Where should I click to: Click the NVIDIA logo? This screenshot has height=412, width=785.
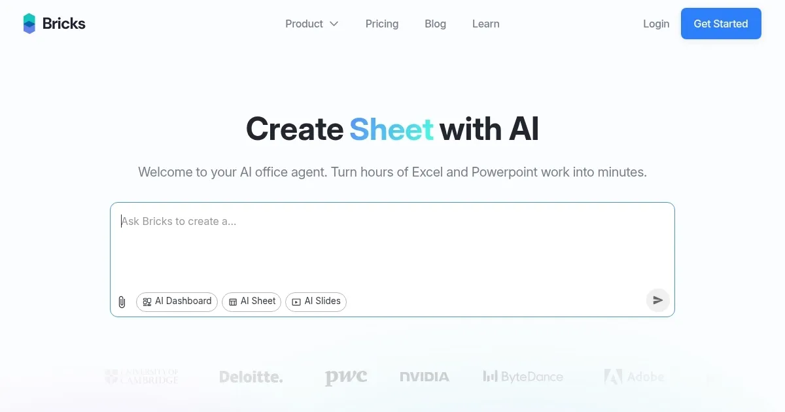click(x=424, y=377)
